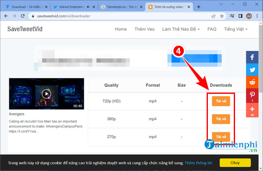Close the Trình tải xuống video tab
This screenshot has width=263, height=171.
pos(189,7)
